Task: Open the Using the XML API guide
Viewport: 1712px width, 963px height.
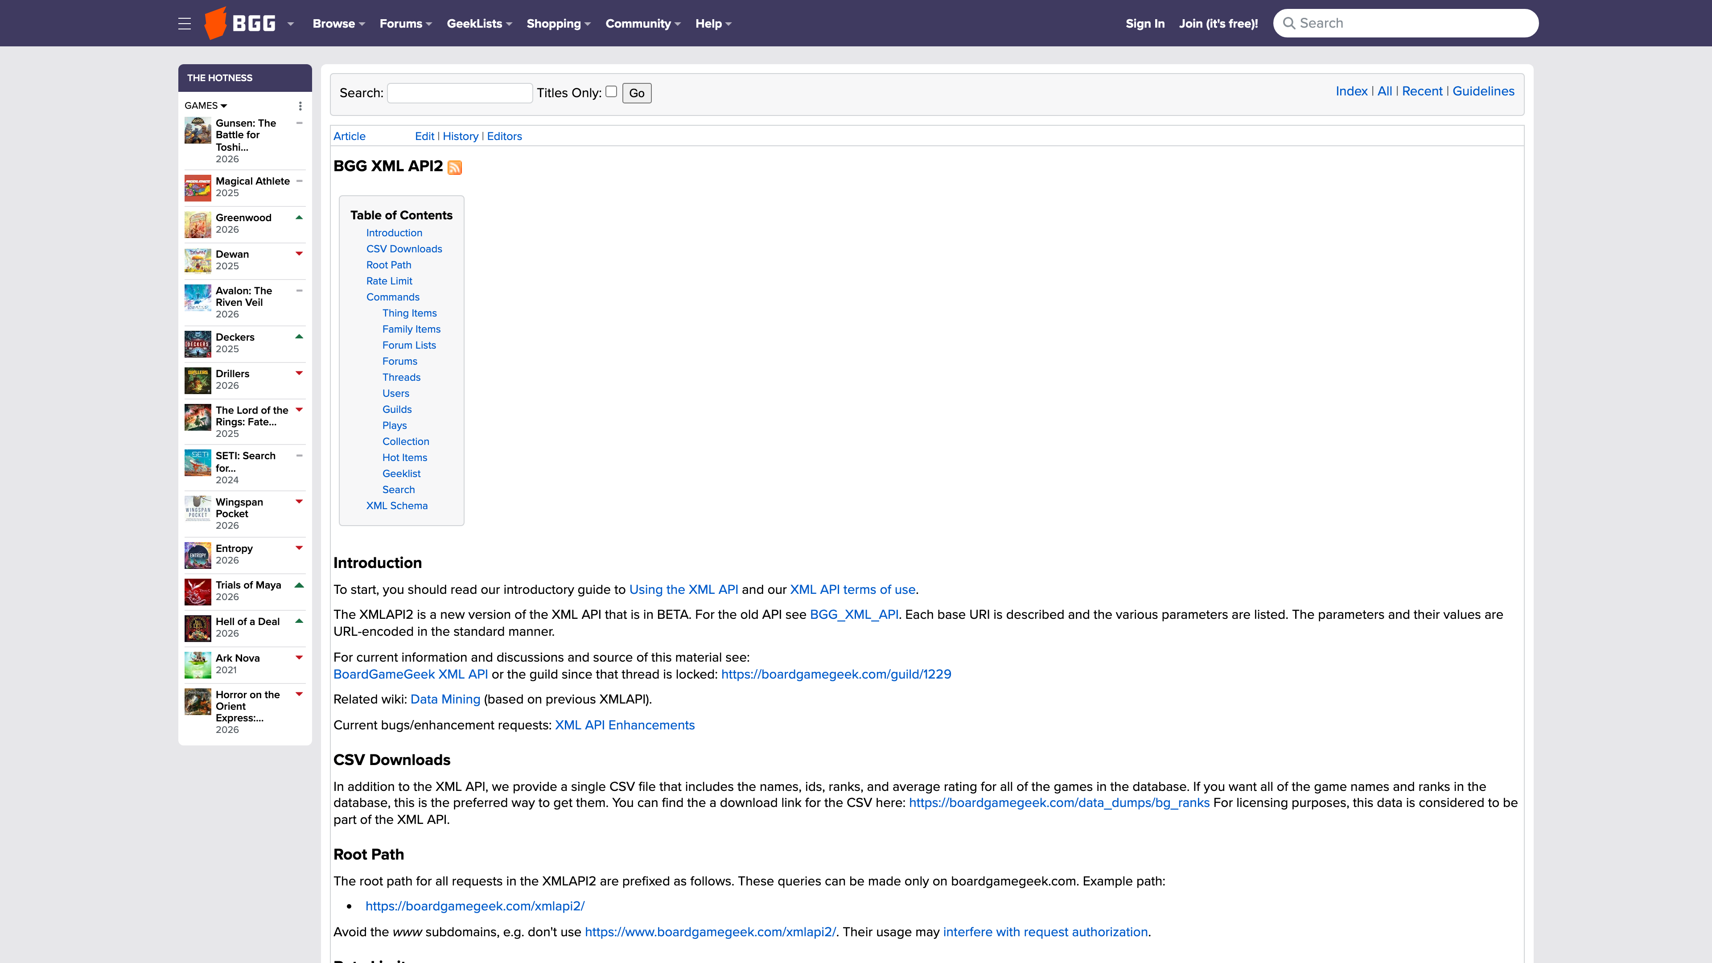Action: pos(684,589)
